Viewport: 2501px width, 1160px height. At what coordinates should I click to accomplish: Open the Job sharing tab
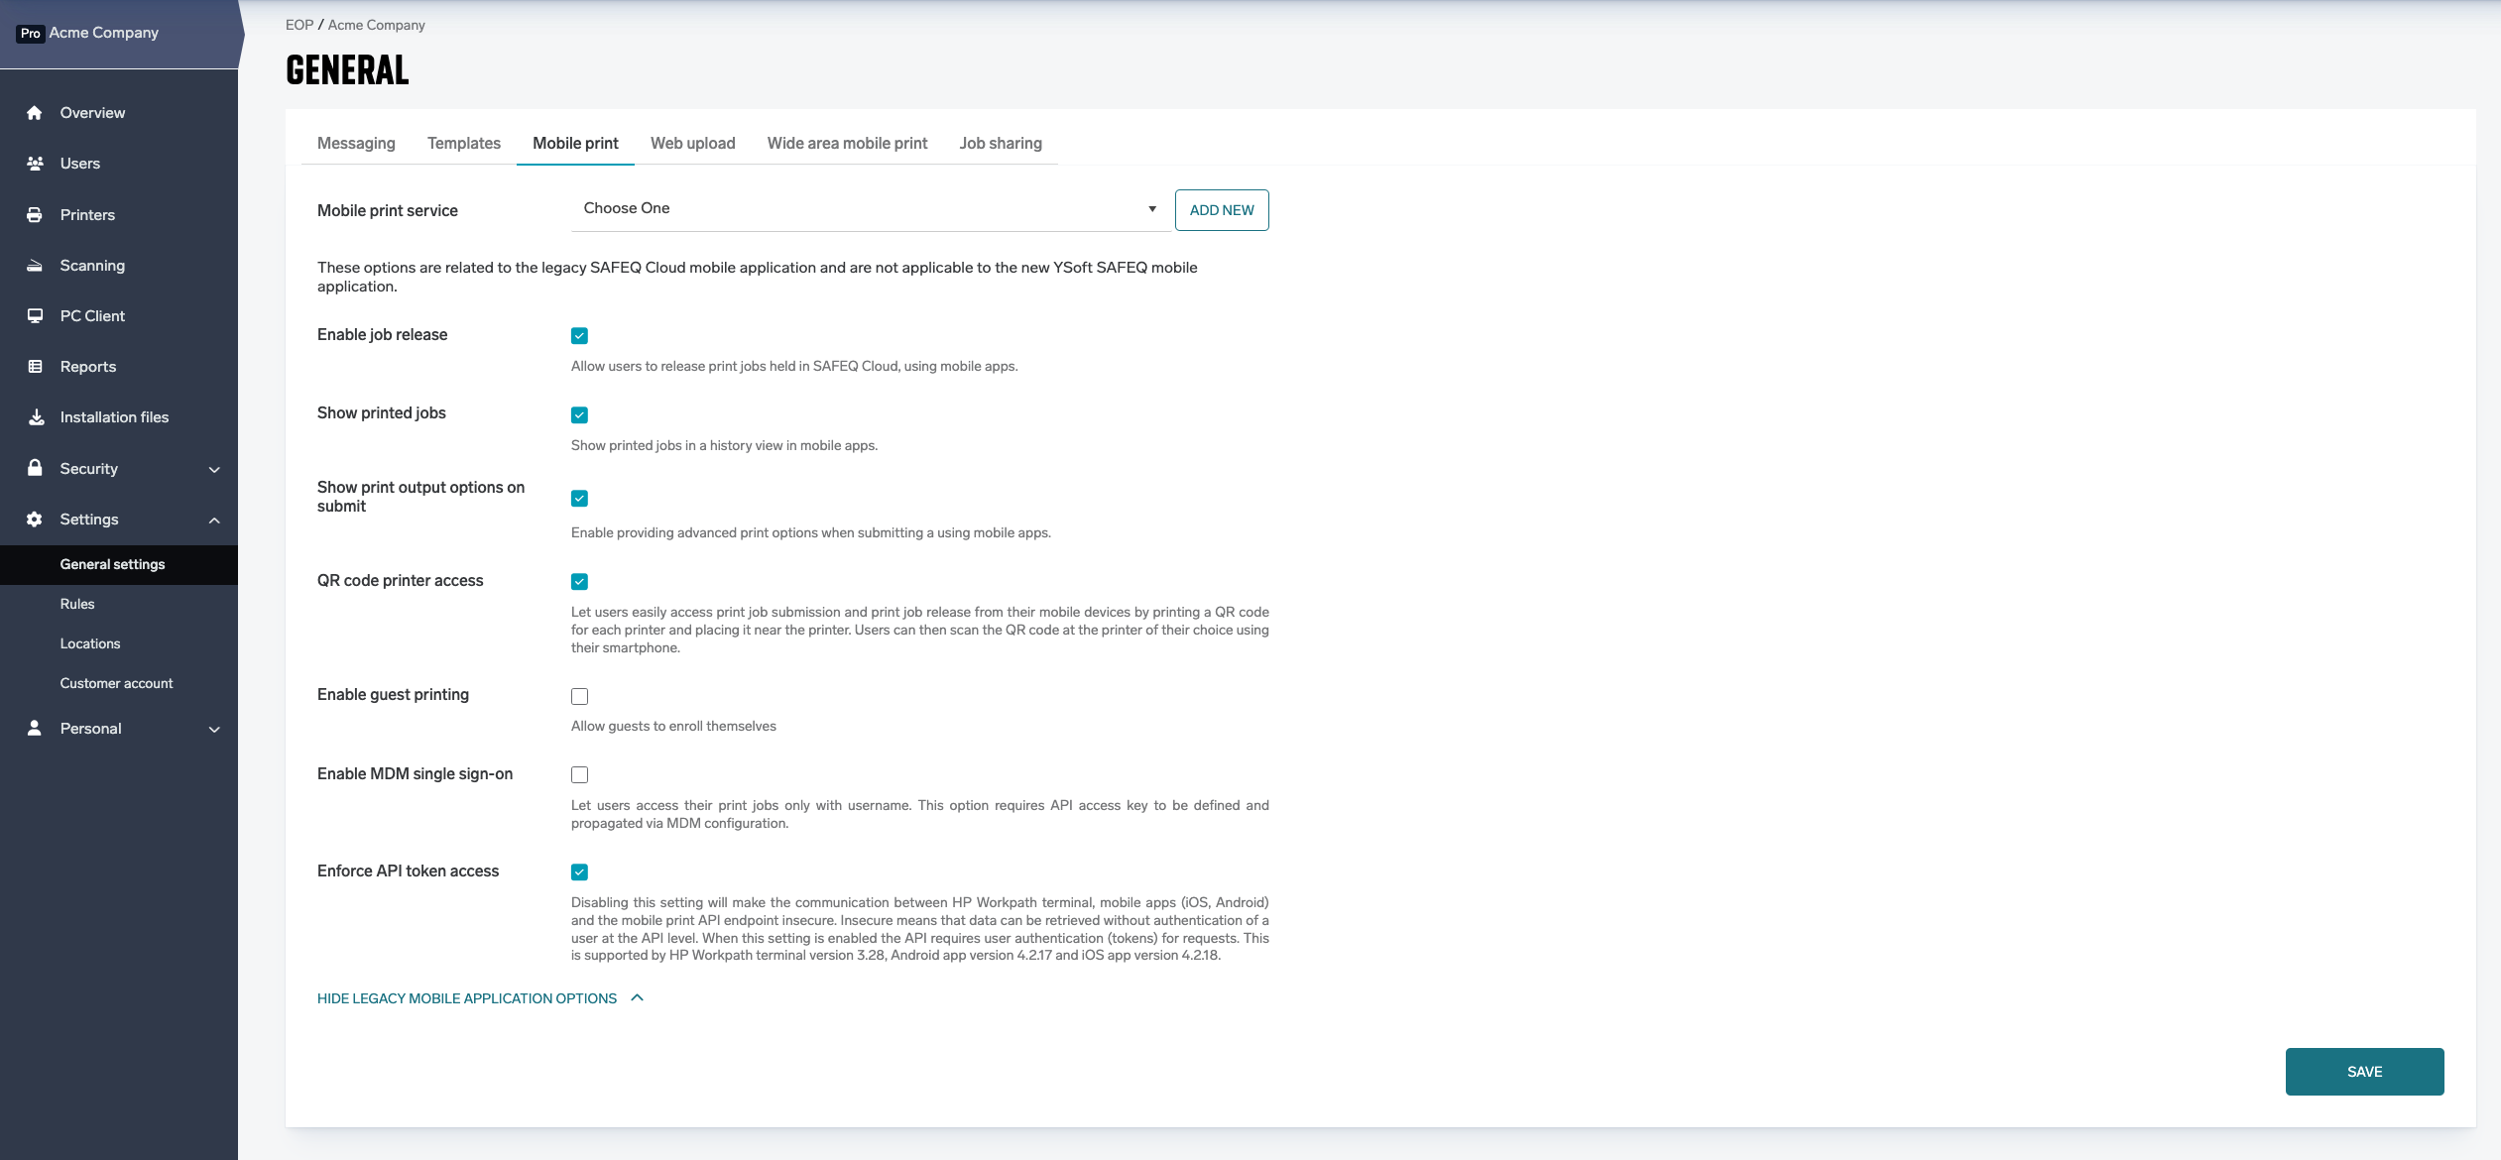pyautogui.click(x=1000, y=143)
